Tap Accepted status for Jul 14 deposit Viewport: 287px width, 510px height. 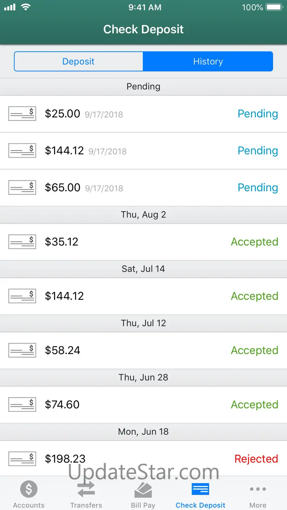point(254,296)
